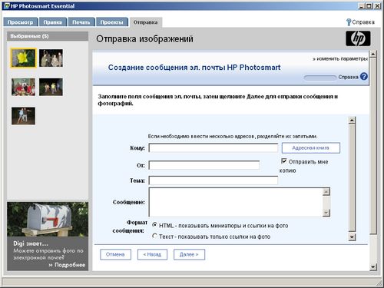384x288 pixels.
Task: Switch to the Правка tab
Action: (53, 22)
